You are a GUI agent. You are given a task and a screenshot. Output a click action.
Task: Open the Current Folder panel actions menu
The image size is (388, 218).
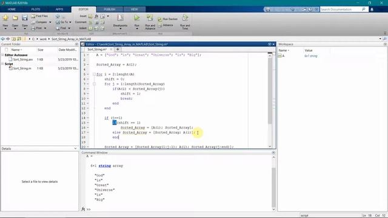click(x=76, y=44)
